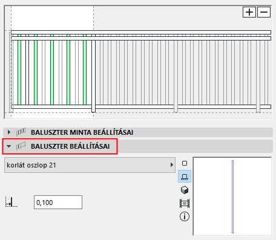Select the small square preview mode icon

[x=185, y=163]
